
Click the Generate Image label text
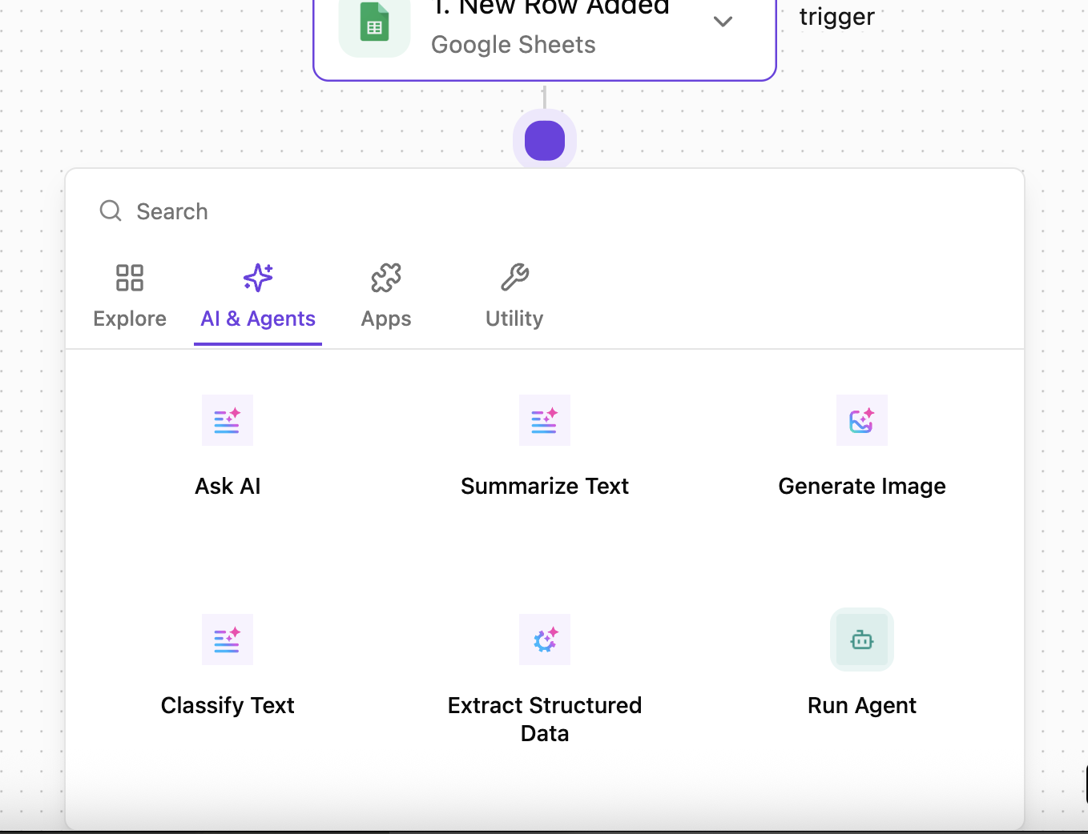[862, 486]
